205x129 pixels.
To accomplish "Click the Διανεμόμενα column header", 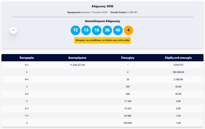I will [x=77, y=58].
